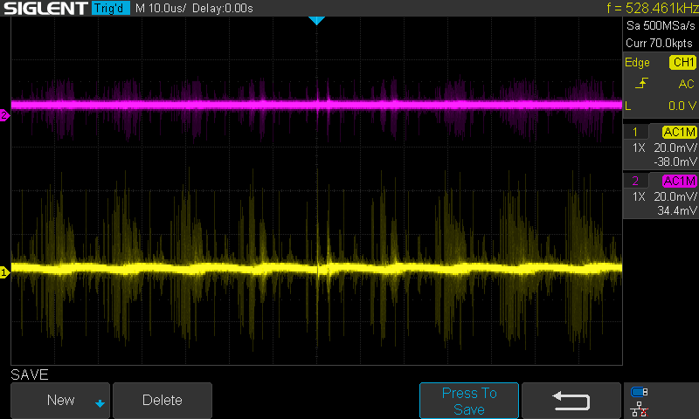The width and height of the screenshot is (699, 419).
Task: Select channel 2 number box
Action: (635, 181)
